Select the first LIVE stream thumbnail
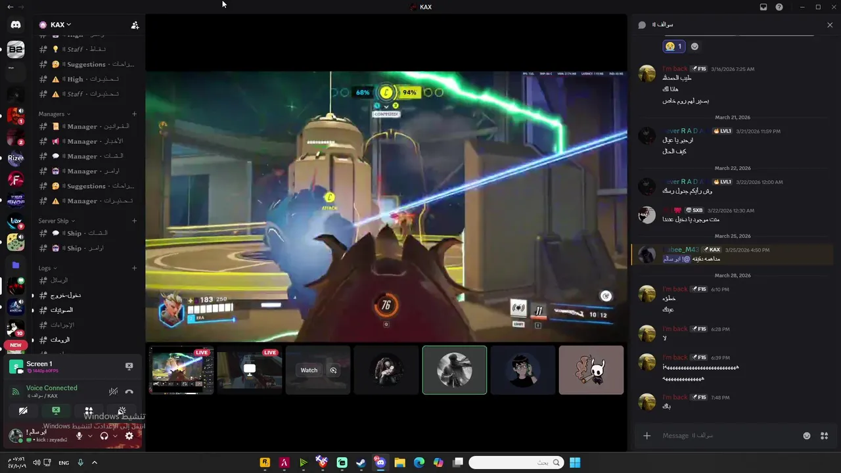Viewport: 841px width, 473px height. pos(181,370)
